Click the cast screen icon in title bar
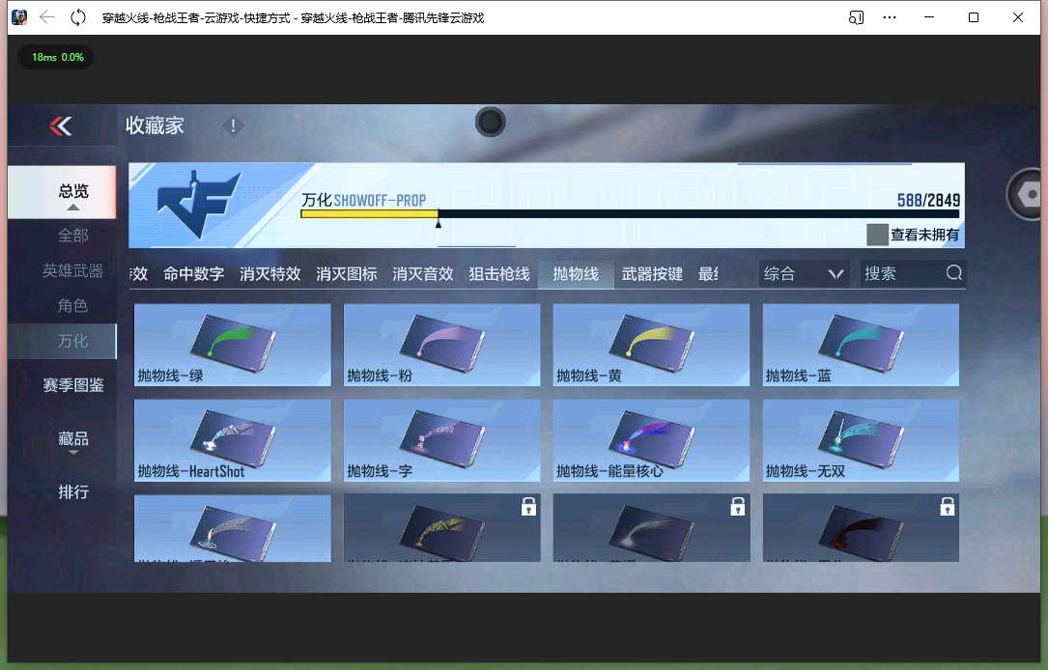This screenshot has width=1048, height=670. (856, 17)
